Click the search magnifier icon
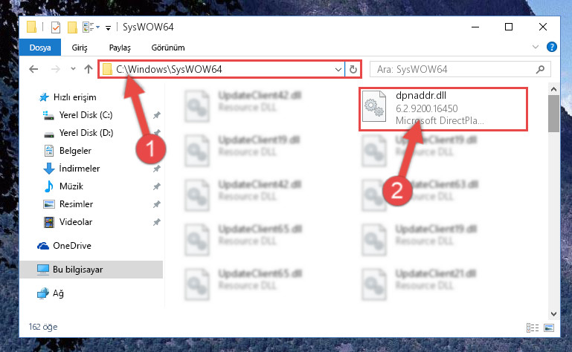572x352 pixels. point(540,69)
